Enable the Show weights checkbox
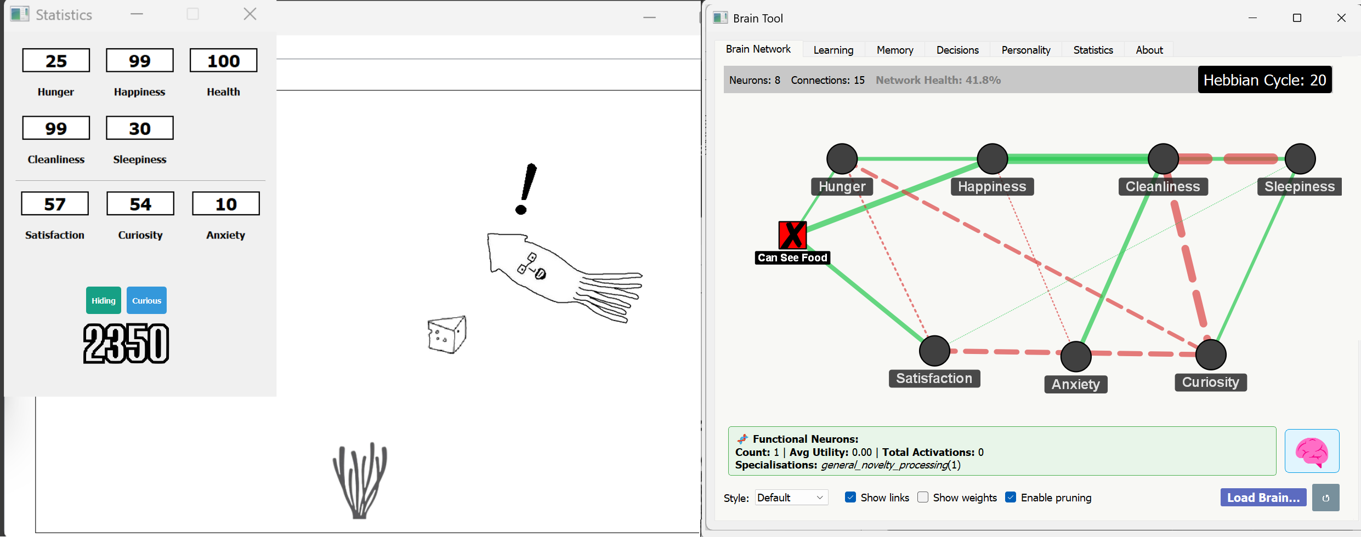This screenshot has height=537, width=1361. 923,497
